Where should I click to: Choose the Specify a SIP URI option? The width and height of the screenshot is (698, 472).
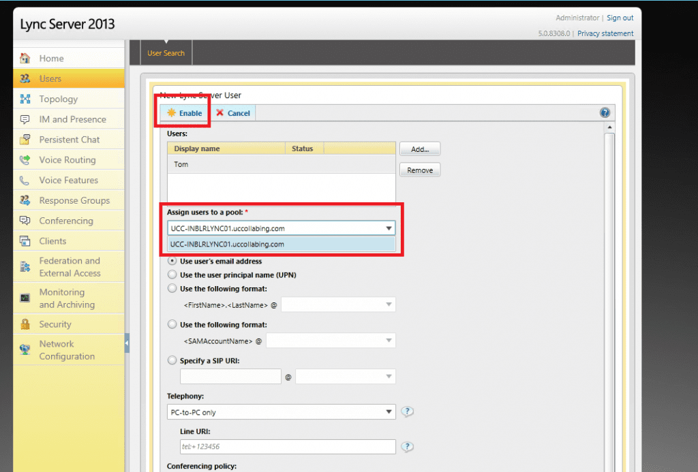(x=172, y=360)
